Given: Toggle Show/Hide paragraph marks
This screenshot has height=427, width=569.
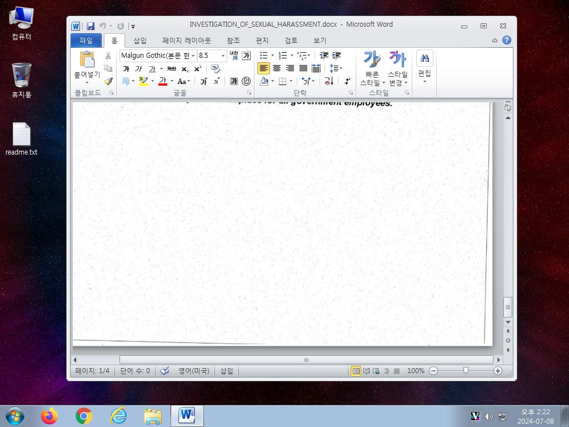Looking at the screenshot, I should pos(347,81).
